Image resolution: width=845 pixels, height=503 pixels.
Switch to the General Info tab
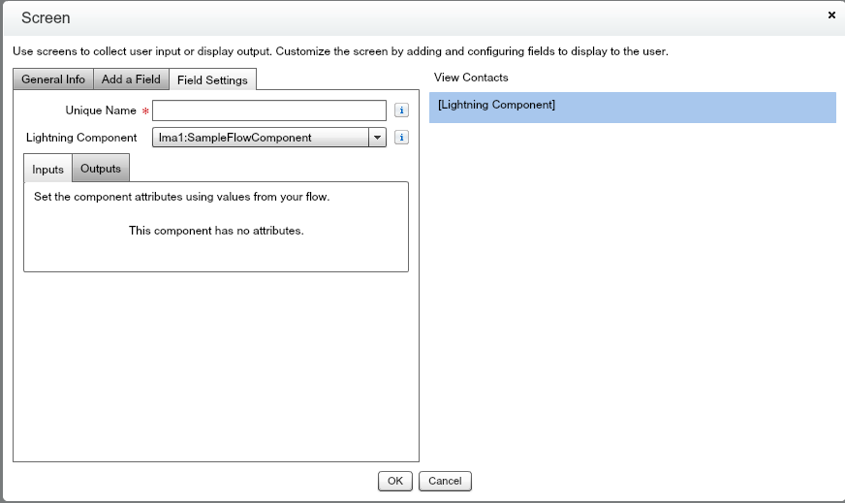(x=53, y=79)
